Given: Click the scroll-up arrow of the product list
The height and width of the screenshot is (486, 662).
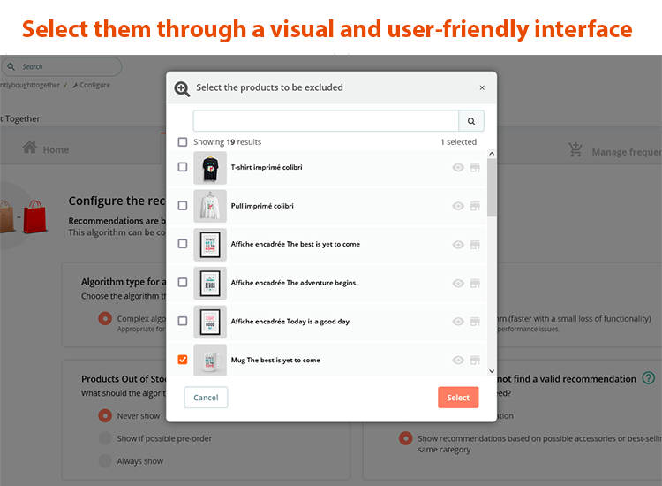Looking at the screenshot, I should point(492,154).
